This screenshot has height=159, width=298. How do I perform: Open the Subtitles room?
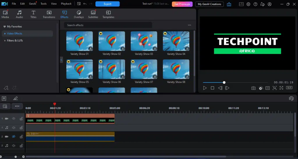click(93, 14)
